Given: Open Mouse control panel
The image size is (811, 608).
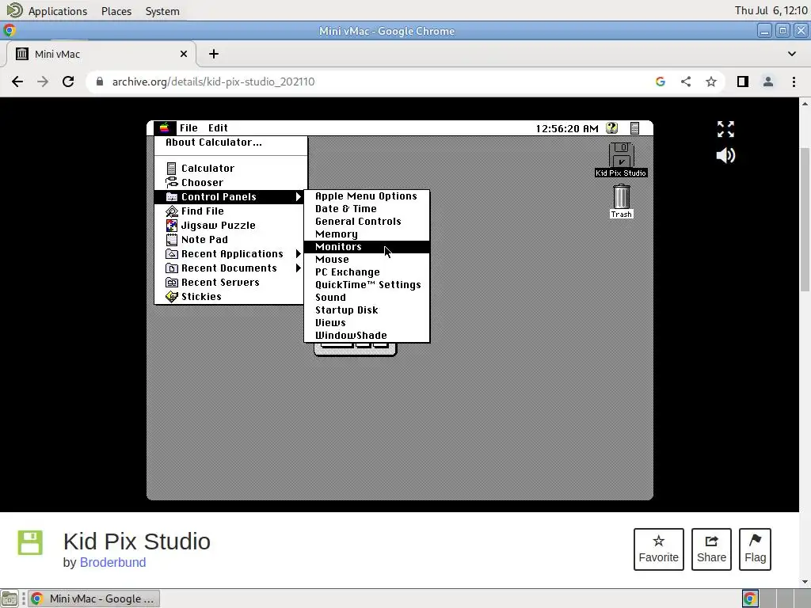Looking at the screenshot, I should click(367, 260).
